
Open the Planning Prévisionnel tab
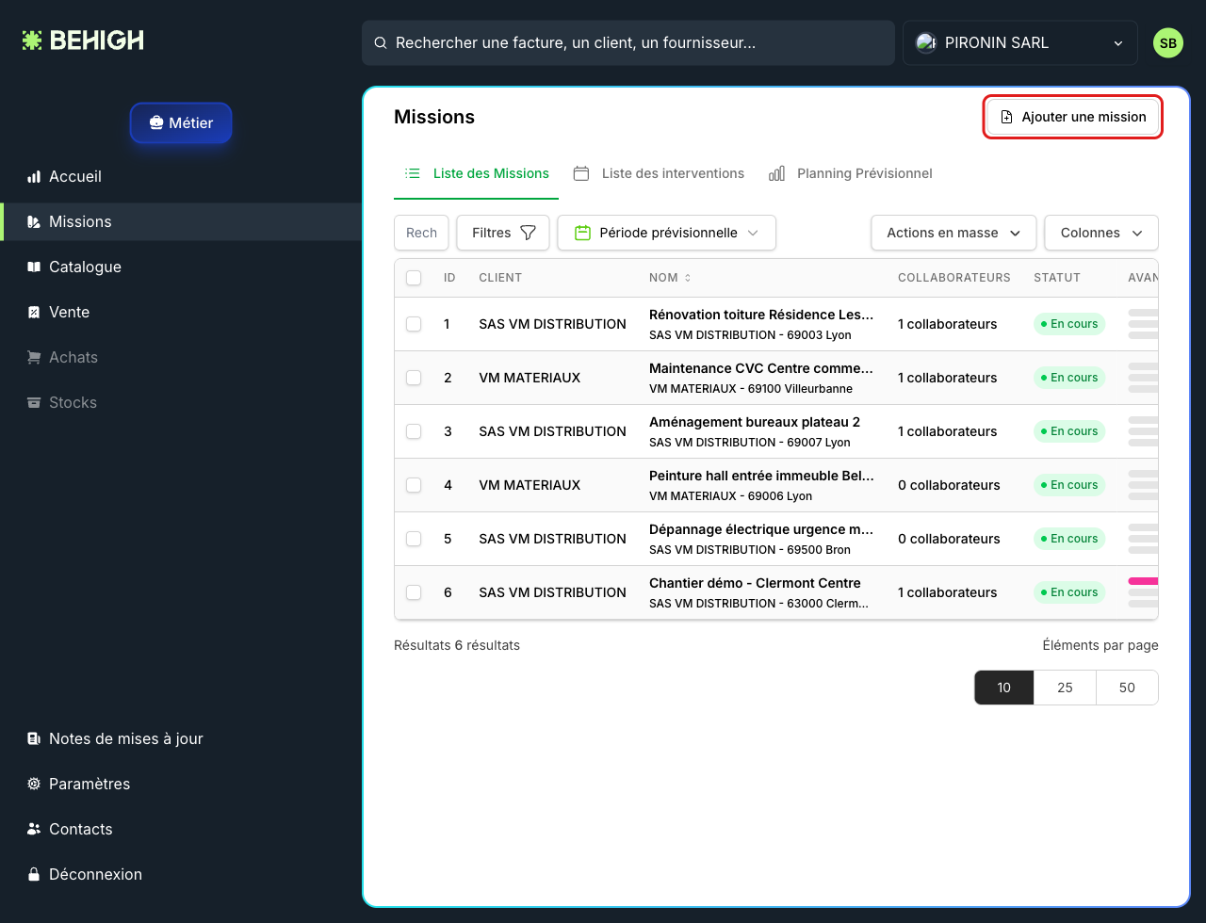click(x=851, y=173)
